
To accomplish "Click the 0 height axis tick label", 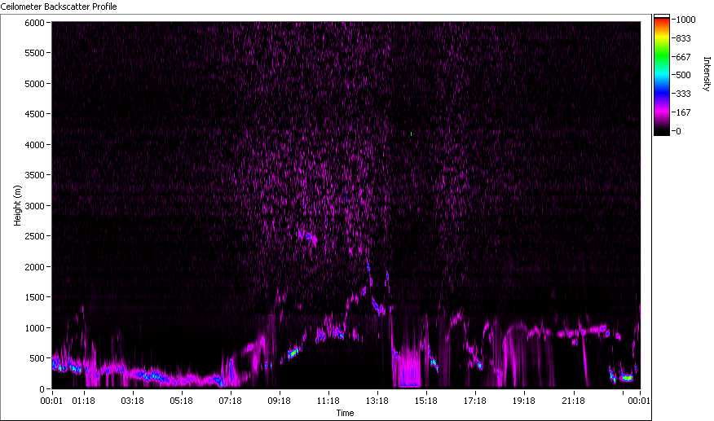I will pyautogui.click(x=42, y=389).
